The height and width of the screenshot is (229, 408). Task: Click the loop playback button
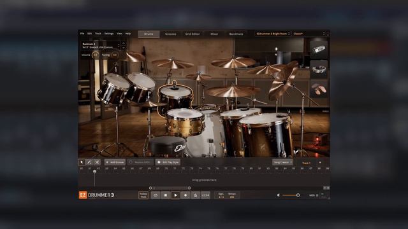156,195
